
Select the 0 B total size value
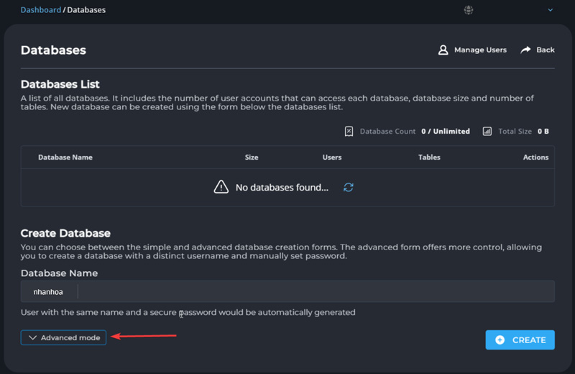point(543,132)
